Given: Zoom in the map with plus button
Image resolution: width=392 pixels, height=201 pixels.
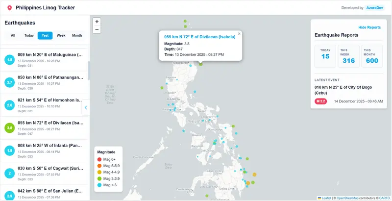Looking at the screenshot, I should [97, 22].
